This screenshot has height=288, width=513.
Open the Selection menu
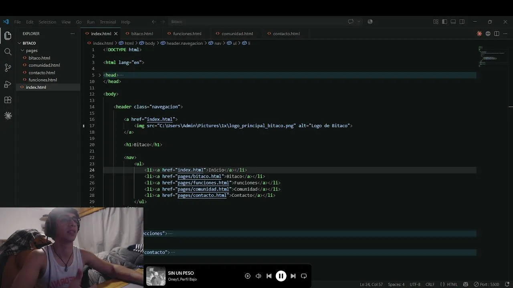tap(47, 22)
